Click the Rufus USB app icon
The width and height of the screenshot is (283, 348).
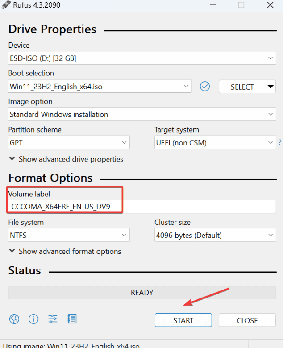[6, 5]
